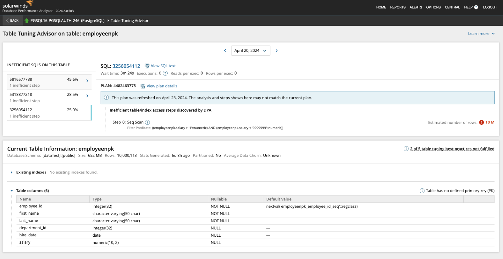Click the Filter Predicate expression text
Viewport: 503px width, 259px height.
coord(218,128)
